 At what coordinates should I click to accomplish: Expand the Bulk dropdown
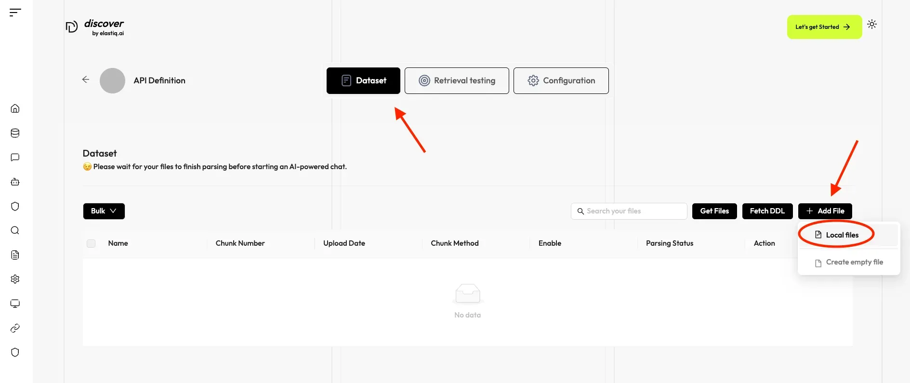coord(104,211)
